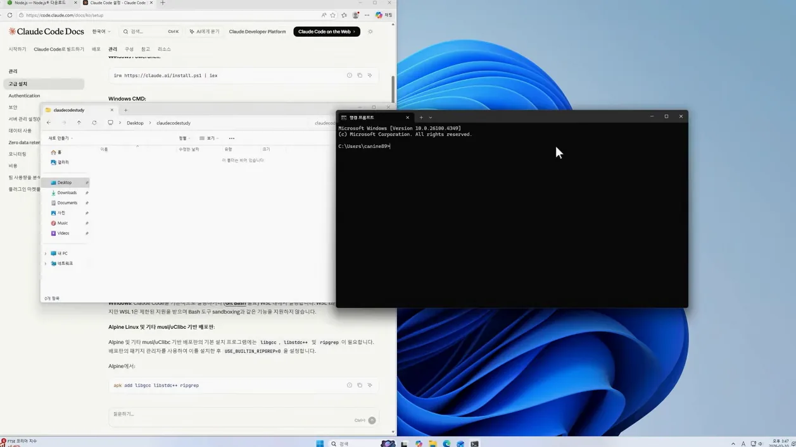Open the 시작하기 docs tab
The height and width of the screenshot is (447, 796).
[x=17, y=49]
